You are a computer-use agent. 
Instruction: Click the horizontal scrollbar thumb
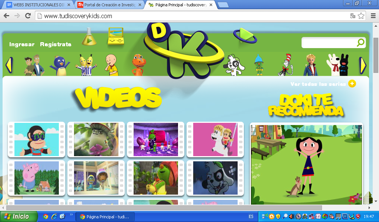tap(164, 208)
